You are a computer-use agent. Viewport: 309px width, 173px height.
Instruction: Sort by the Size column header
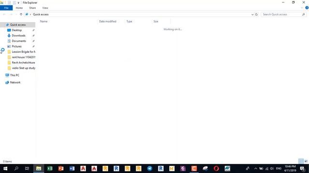coord(155,21)
